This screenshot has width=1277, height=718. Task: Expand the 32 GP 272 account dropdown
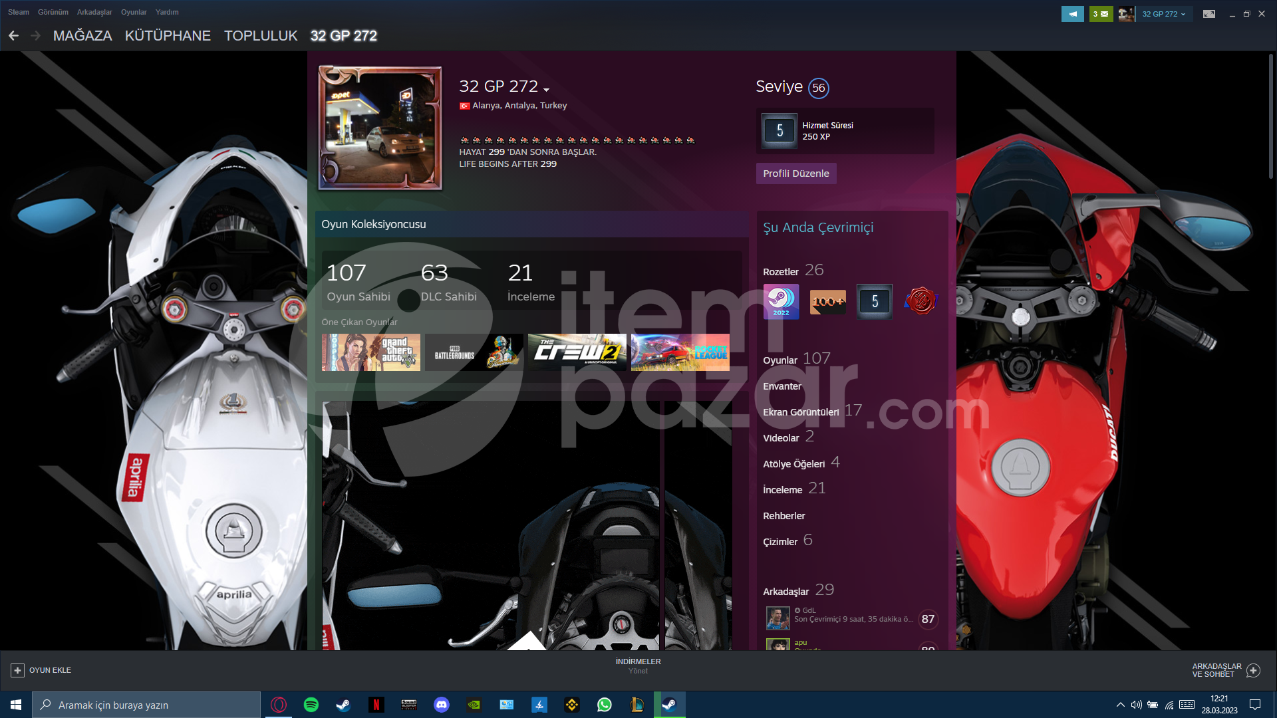point(1164,14)
